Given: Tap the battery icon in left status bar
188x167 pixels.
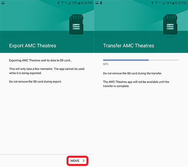Looking at the screenshot, I should point(79,3).
